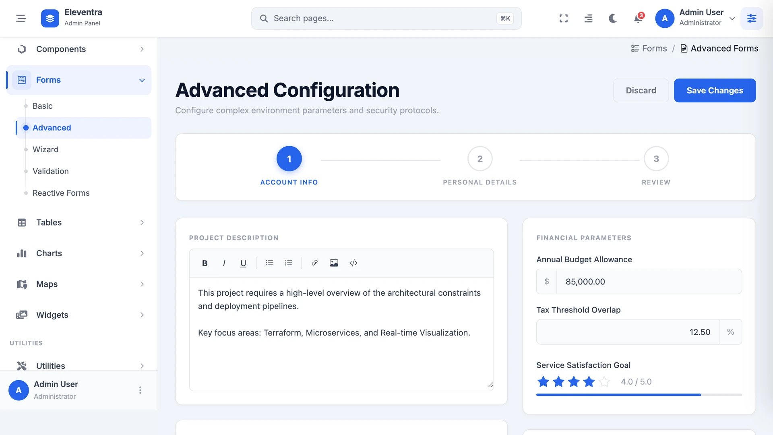Image resolution: width=773 pixels, height=435 pixels.
Task: Toggle code view in editor
Action: (x=353, y=263)
